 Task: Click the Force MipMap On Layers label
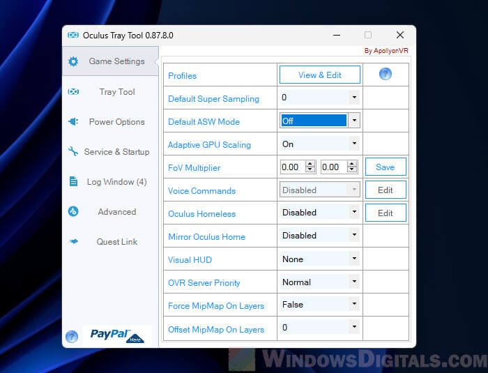click(x=216, y=306)
